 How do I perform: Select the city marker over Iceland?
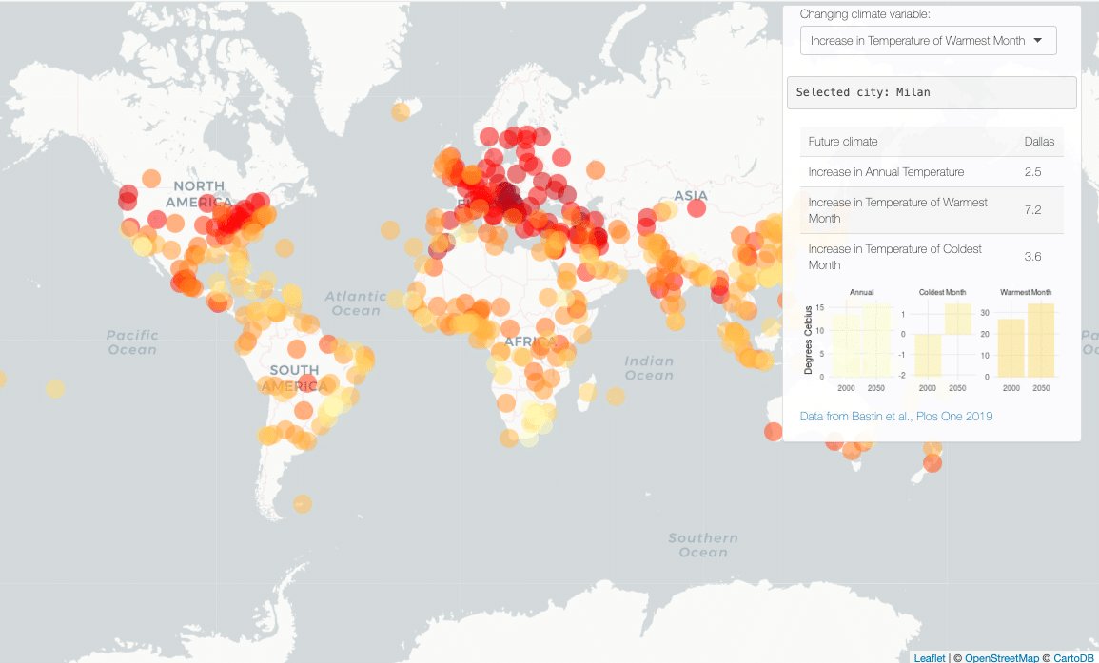(x=401, y=111)
